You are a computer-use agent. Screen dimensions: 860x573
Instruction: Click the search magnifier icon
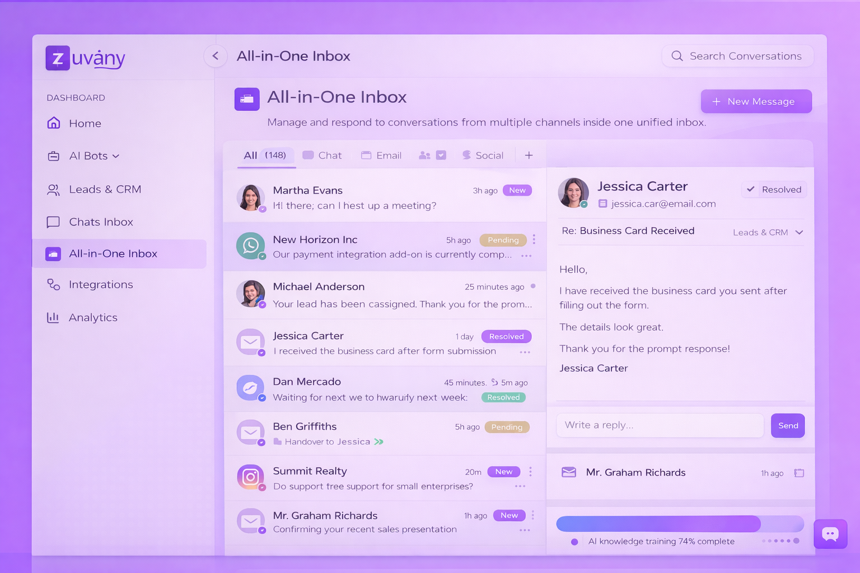[x=677, y=56]
